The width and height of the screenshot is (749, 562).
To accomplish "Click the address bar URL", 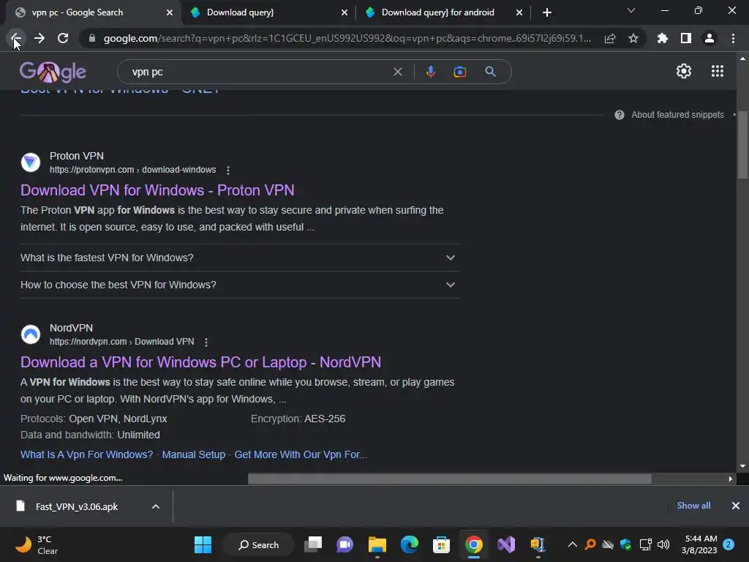I will point(347,38).
